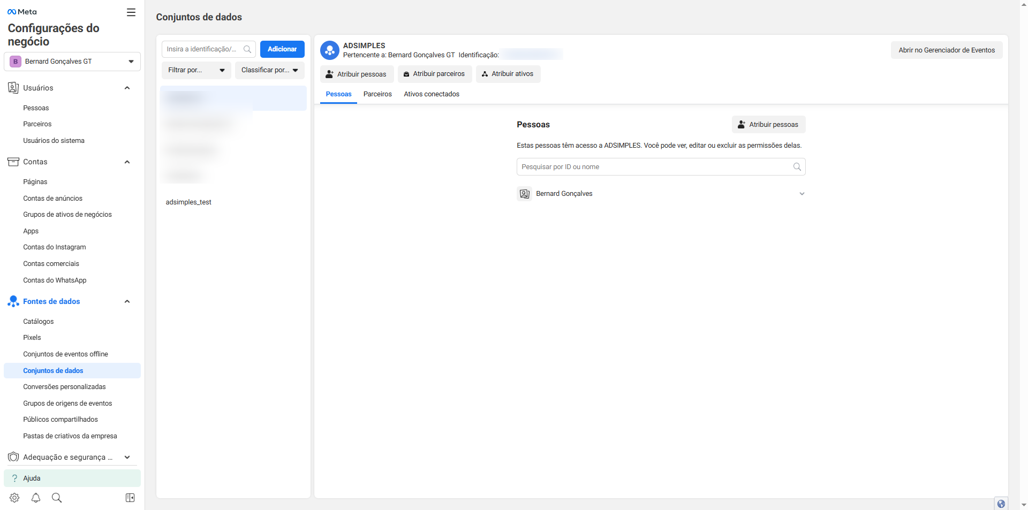Click Atribuir ativos button

tap(508, 74)
